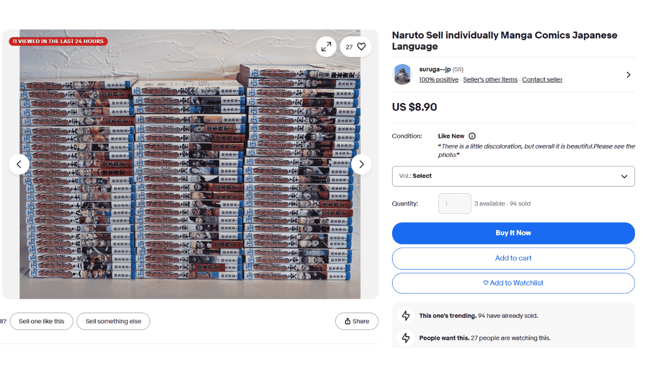Open seller details chevron arrow
The image size is (656, 369).
click(x=628, y=75)
